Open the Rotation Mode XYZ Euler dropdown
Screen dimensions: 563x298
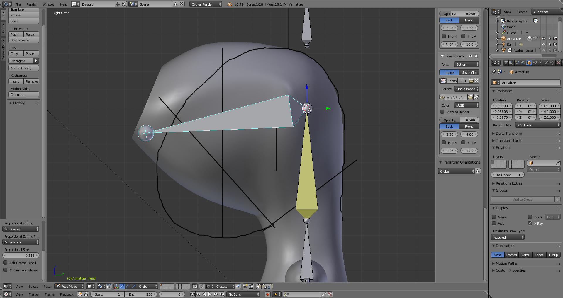538,125
